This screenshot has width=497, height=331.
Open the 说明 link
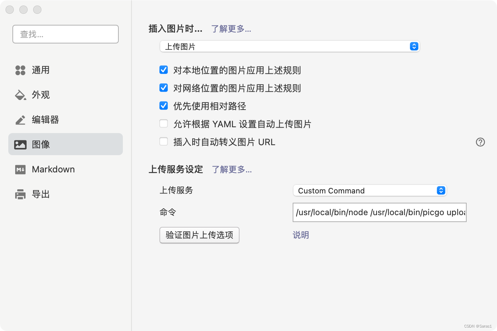(300, 235)
